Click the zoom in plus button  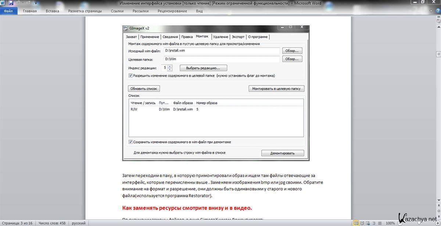(439, 223)
